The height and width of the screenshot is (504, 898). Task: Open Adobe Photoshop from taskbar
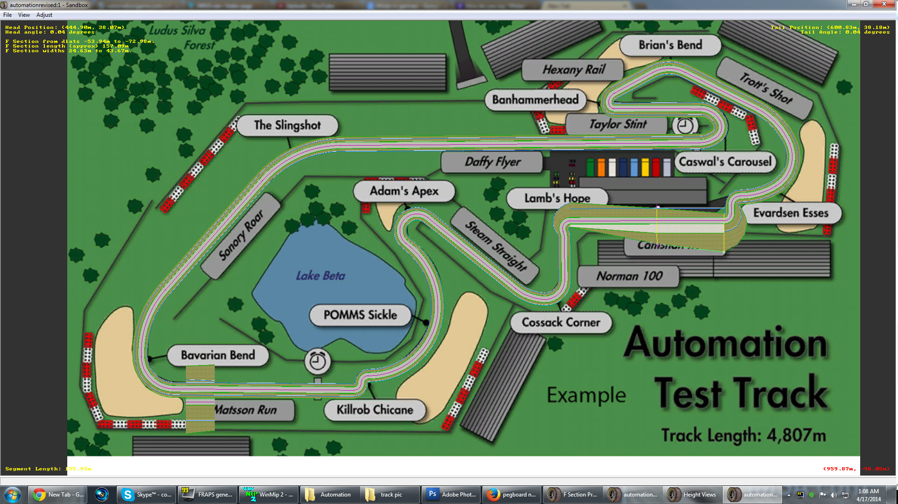click(451, 495)
